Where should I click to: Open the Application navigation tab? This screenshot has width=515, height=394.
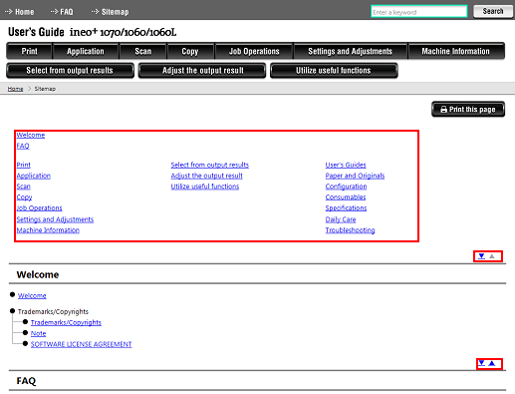(86, 51)
